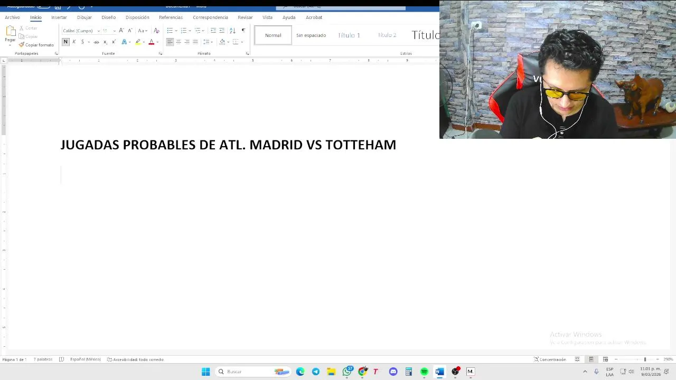
Task: Apply the Título 1 style
Action: (x=349, y=35)
